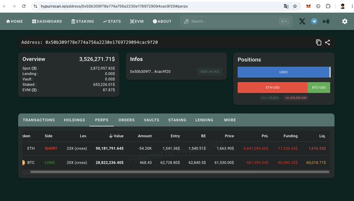
Task: Open the translate page icon
Action: point(286,6)
